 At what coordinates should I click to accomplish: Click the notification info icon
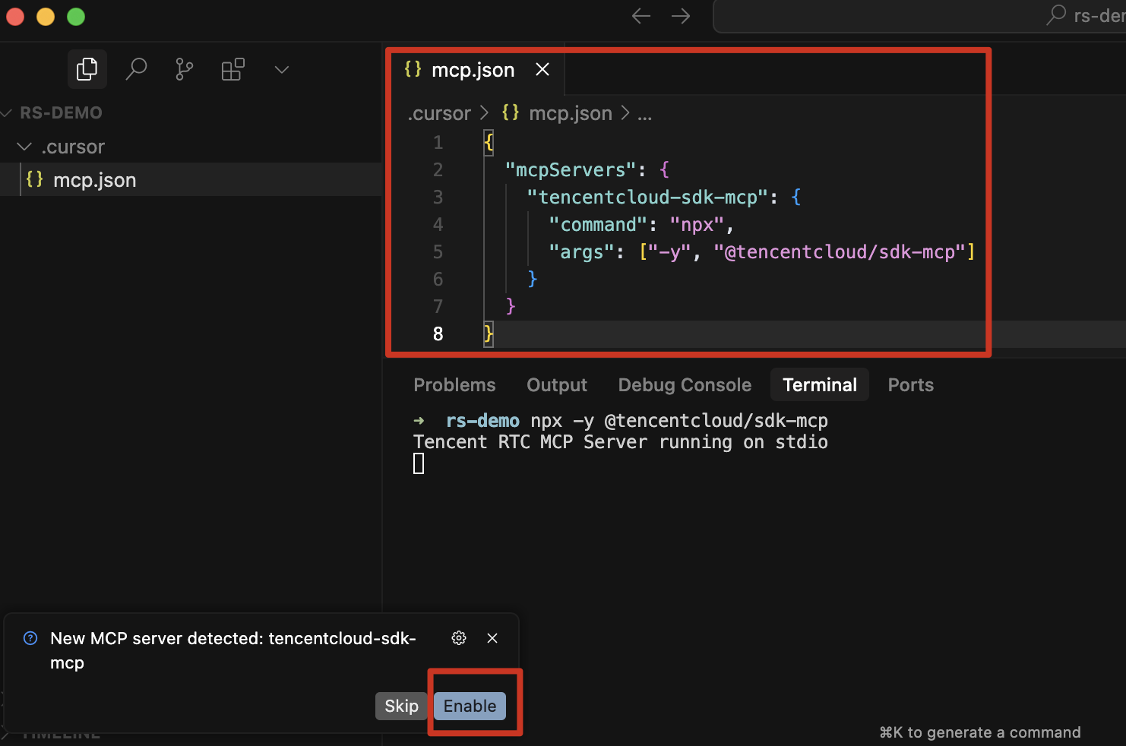pos(30,638)
